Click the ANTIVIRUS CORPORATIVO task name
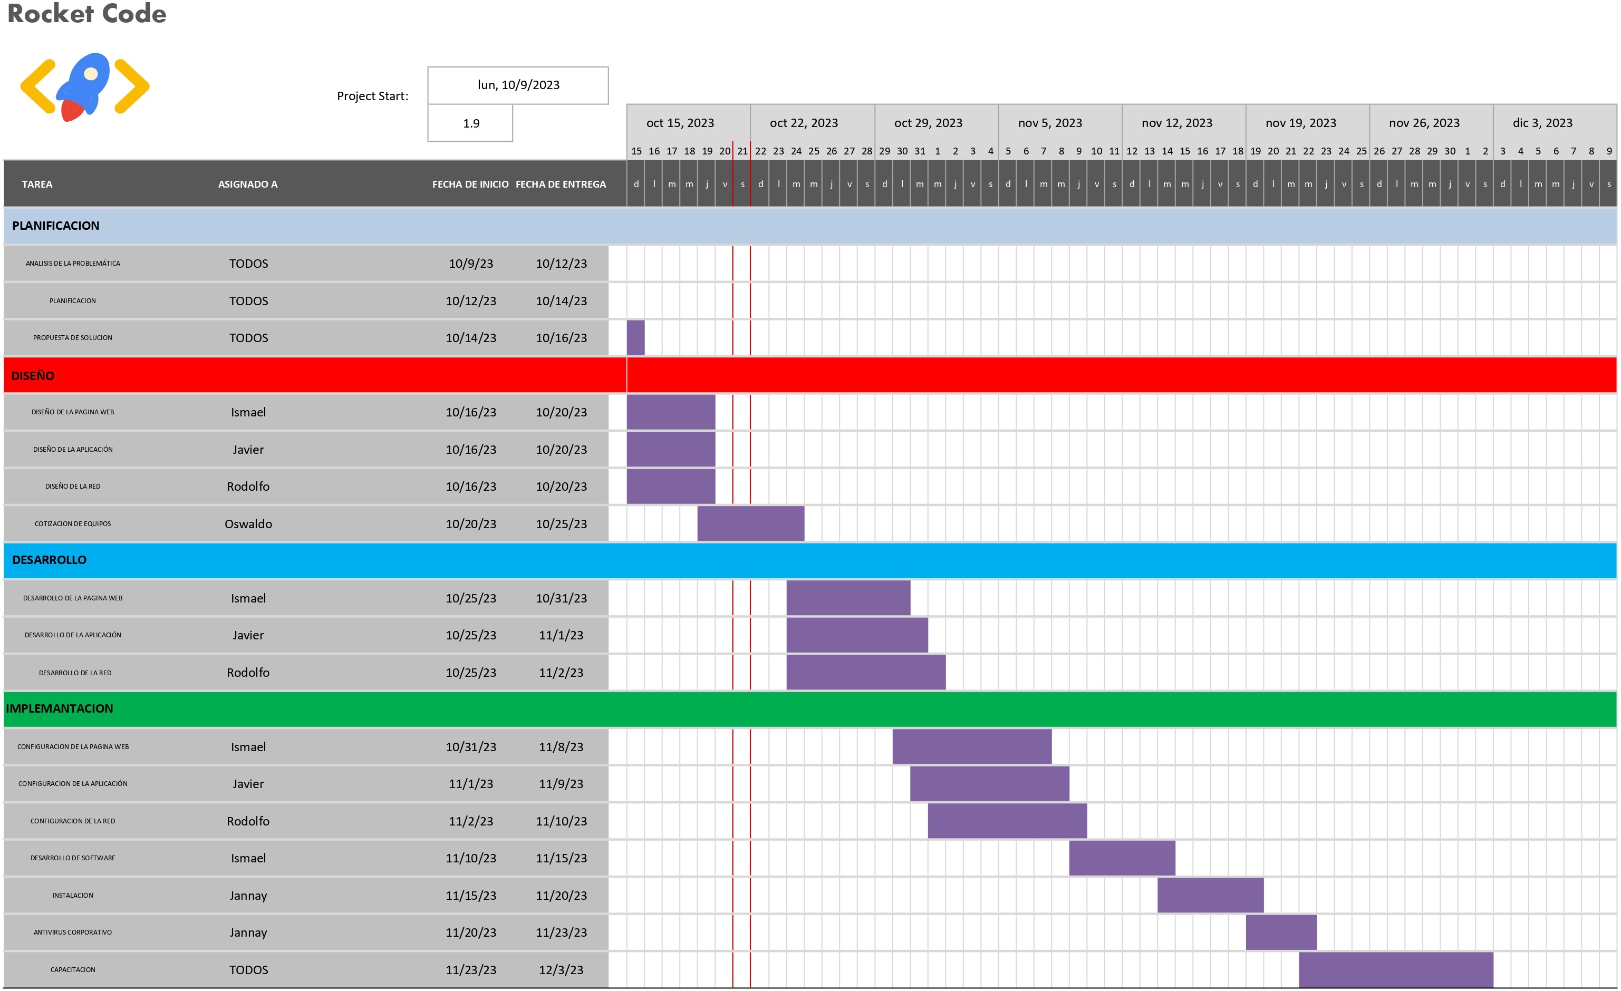This screenshot has height=991, width=1621. [x=73, y=932]
